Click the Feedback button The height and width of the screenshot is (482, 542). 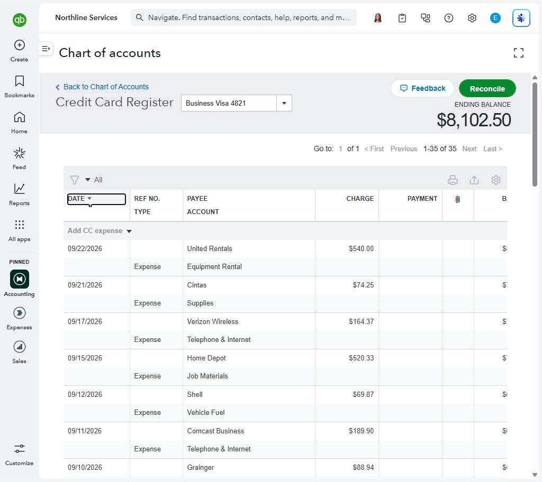(x=422, y=88)
